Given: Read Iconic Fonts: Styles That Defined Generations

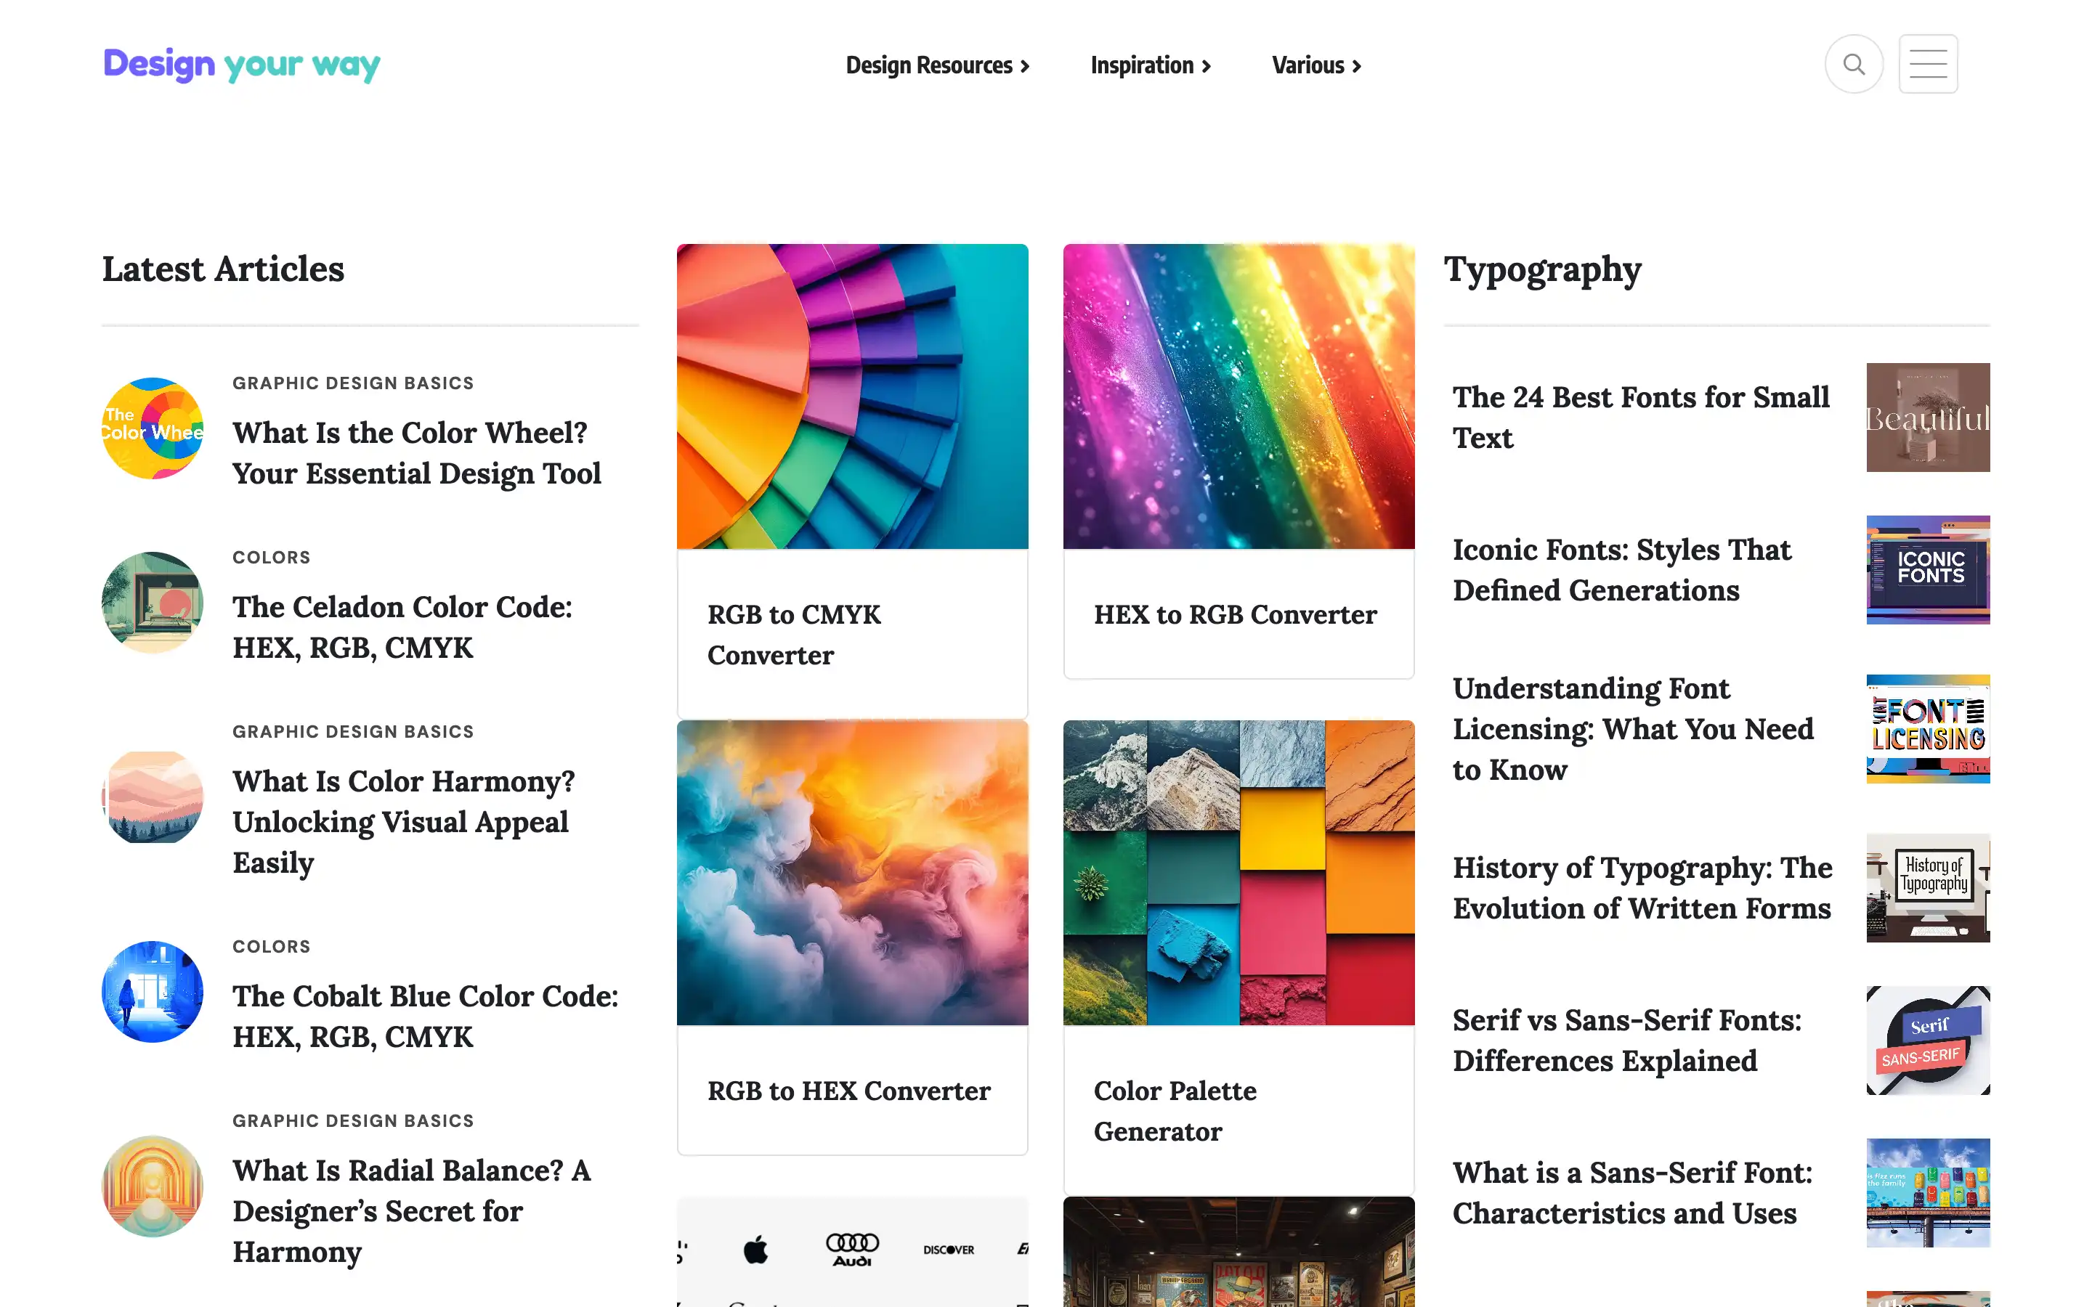Looking at the screenshot, I should click(x=1622, y=570).
